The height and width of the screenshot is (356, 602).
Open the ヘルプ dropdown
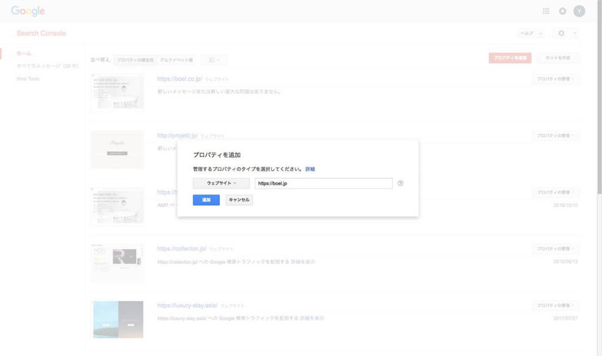[x=531, y=33]
